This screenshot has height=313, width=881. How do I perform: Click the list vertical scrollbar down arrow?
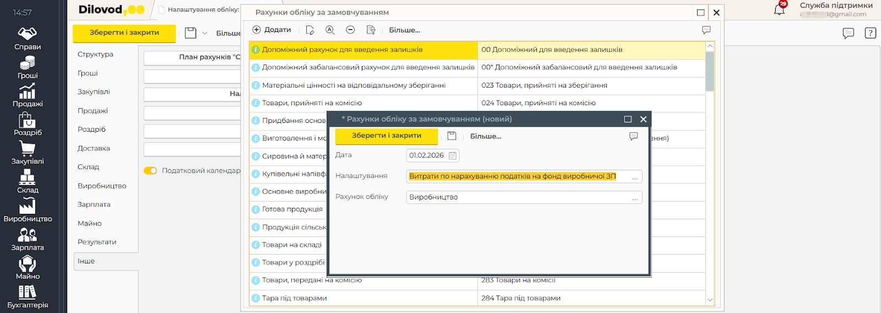coord(710,300)
